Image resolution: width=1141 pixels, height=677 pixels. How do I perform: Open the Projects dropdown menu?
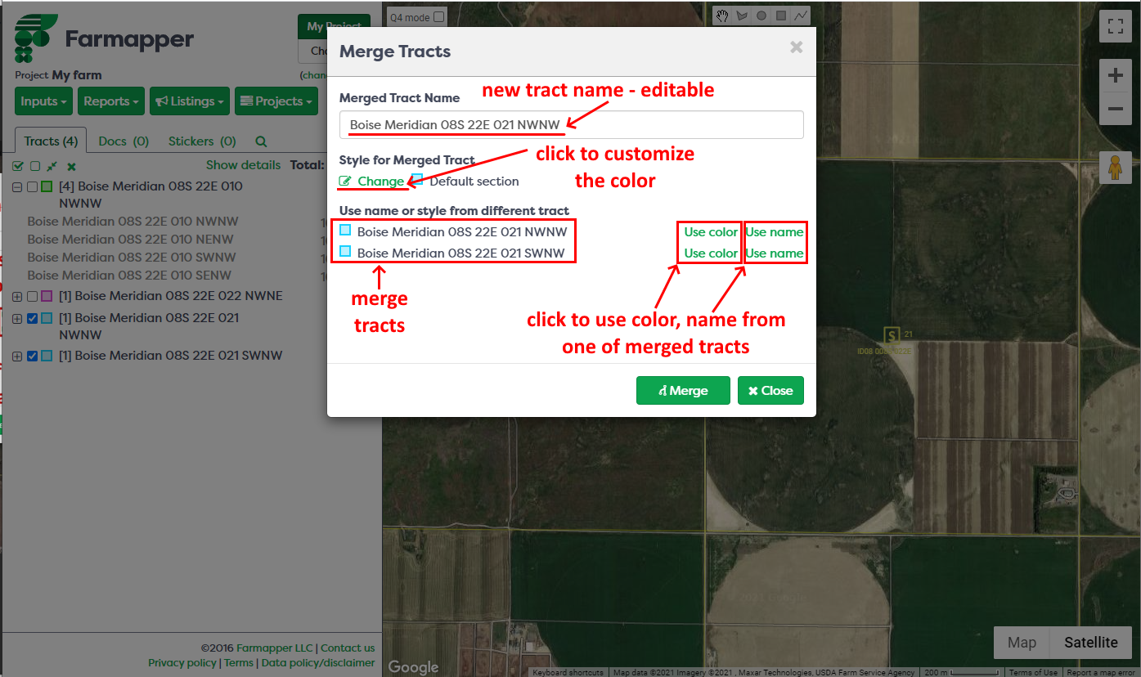coord(277,101)
